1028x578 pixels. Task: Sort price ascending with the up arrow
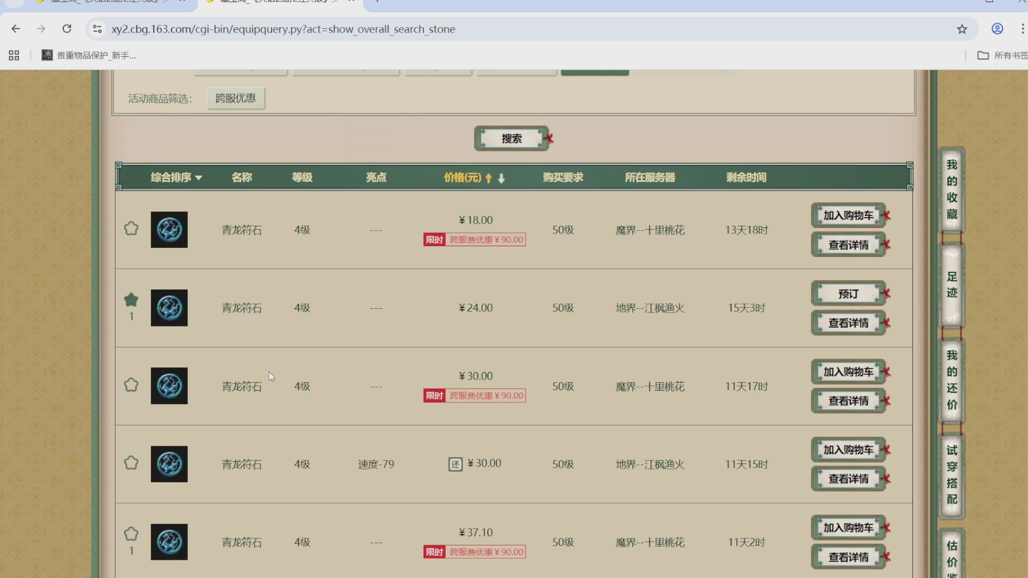[x=488, y=178]
